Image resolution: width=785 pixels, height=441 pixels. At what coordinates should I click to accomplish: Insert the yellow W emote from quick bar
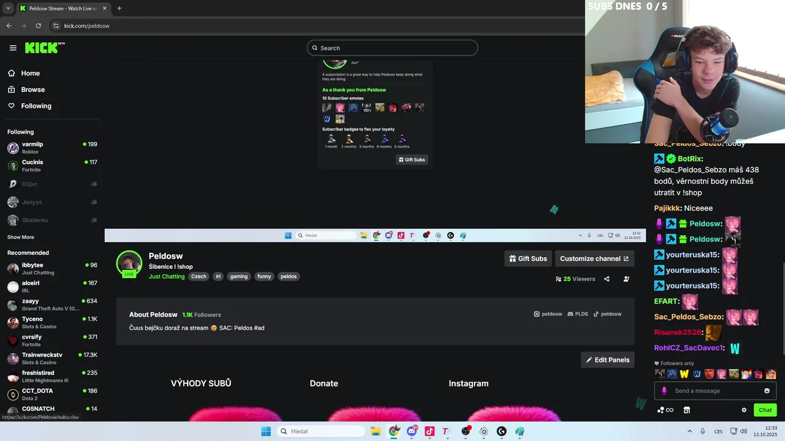pos(684,374)
